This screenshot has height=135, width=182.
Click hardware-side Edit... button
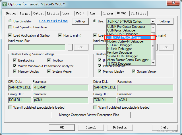pyautogui.click(x=166, y=47)
